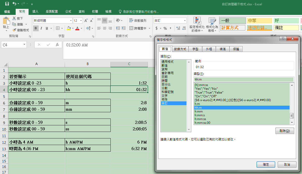Open the font size 12 dropdown

pyautogui.click(x=81, y=21)
